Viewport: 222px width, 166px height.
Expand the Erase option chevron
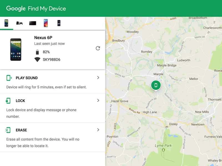98,130
